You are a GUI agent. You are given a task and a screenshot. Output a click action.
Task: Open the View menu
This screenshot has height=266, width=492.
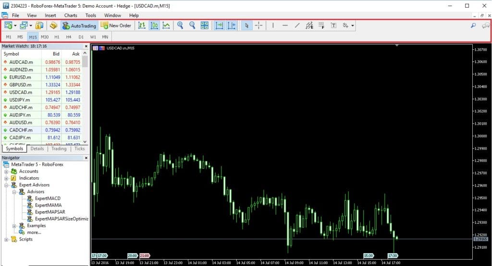(x=32, y=15)
